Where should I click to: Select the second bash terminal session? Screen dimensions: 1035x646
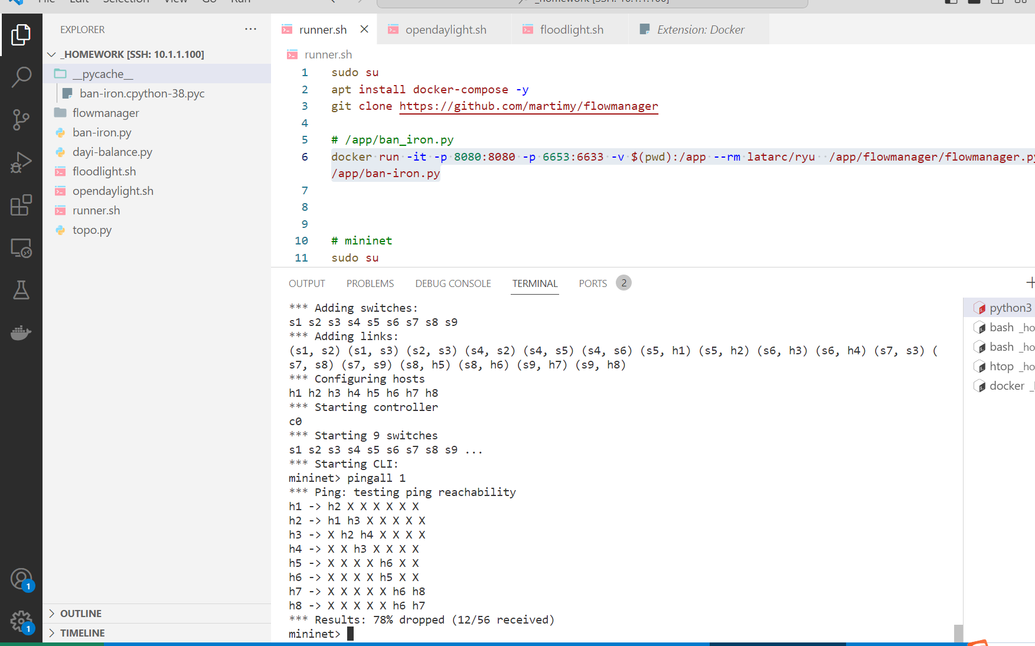(x=1001, y=347)
